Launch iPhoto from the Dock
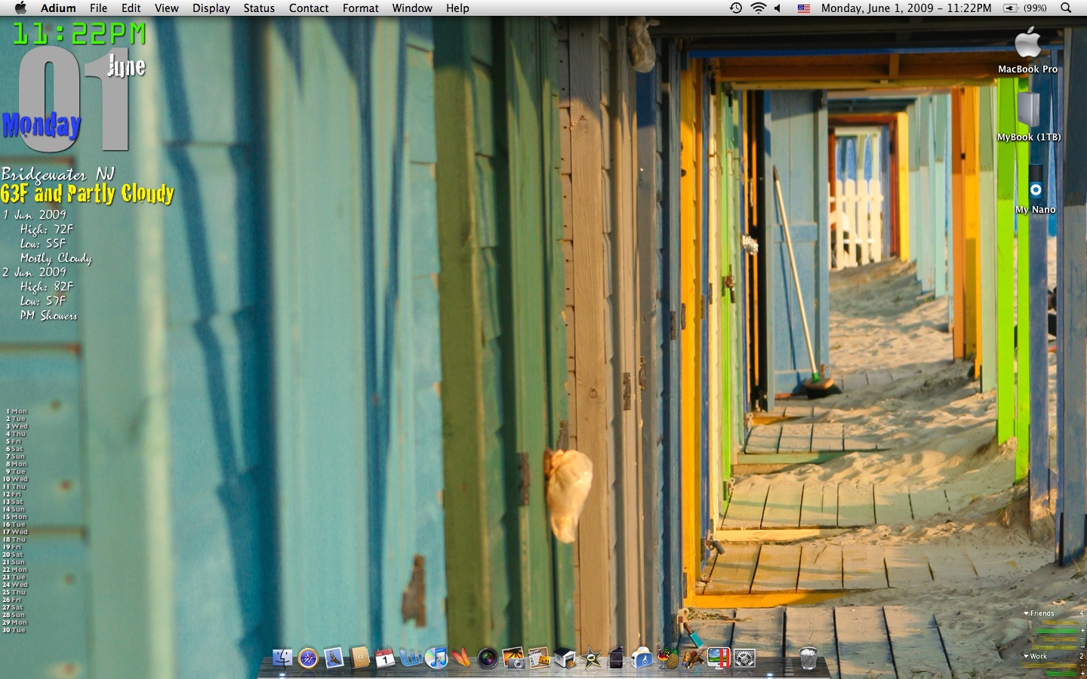The width and height of the screenshot is (1087, 679). click(513, 658)
